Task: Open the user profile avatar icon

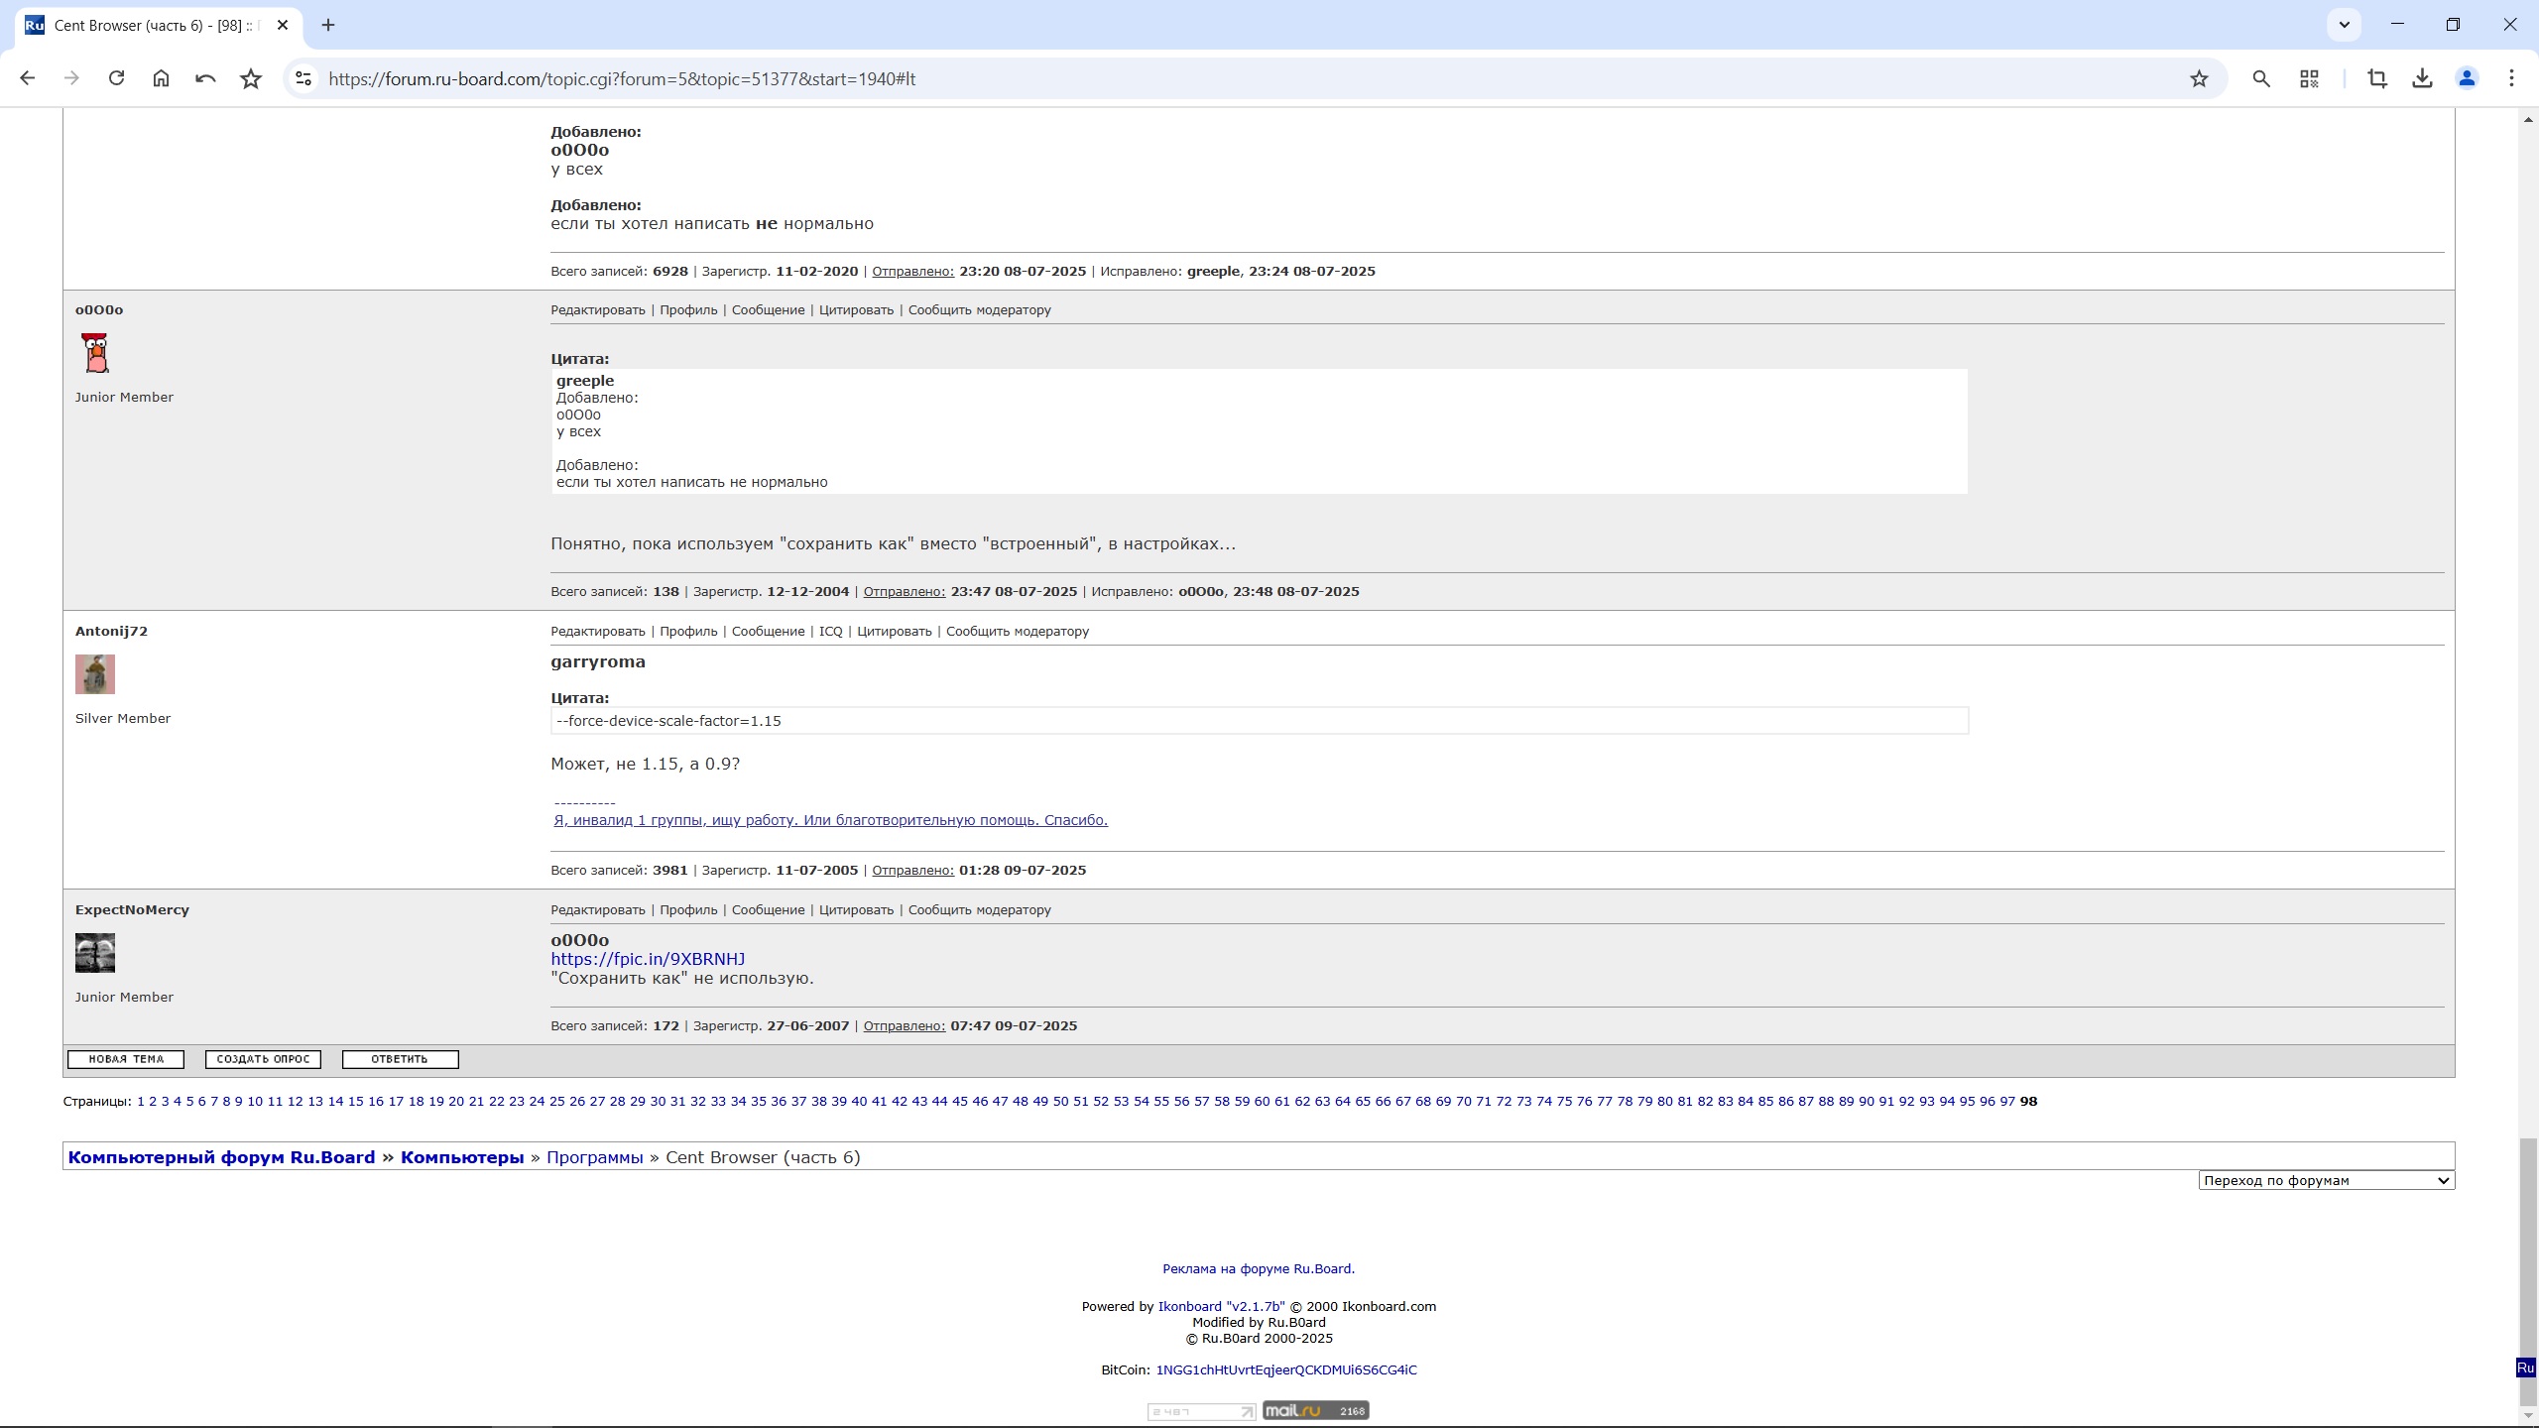Action: point(2467,78)
